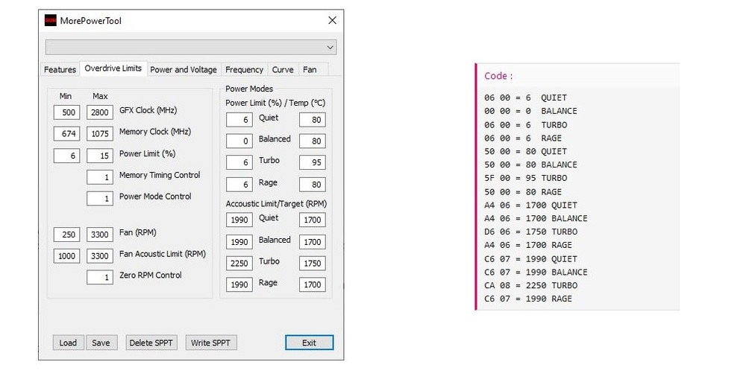Click code line '50 00 = 80 RAGE'

(x=523, y=192)
